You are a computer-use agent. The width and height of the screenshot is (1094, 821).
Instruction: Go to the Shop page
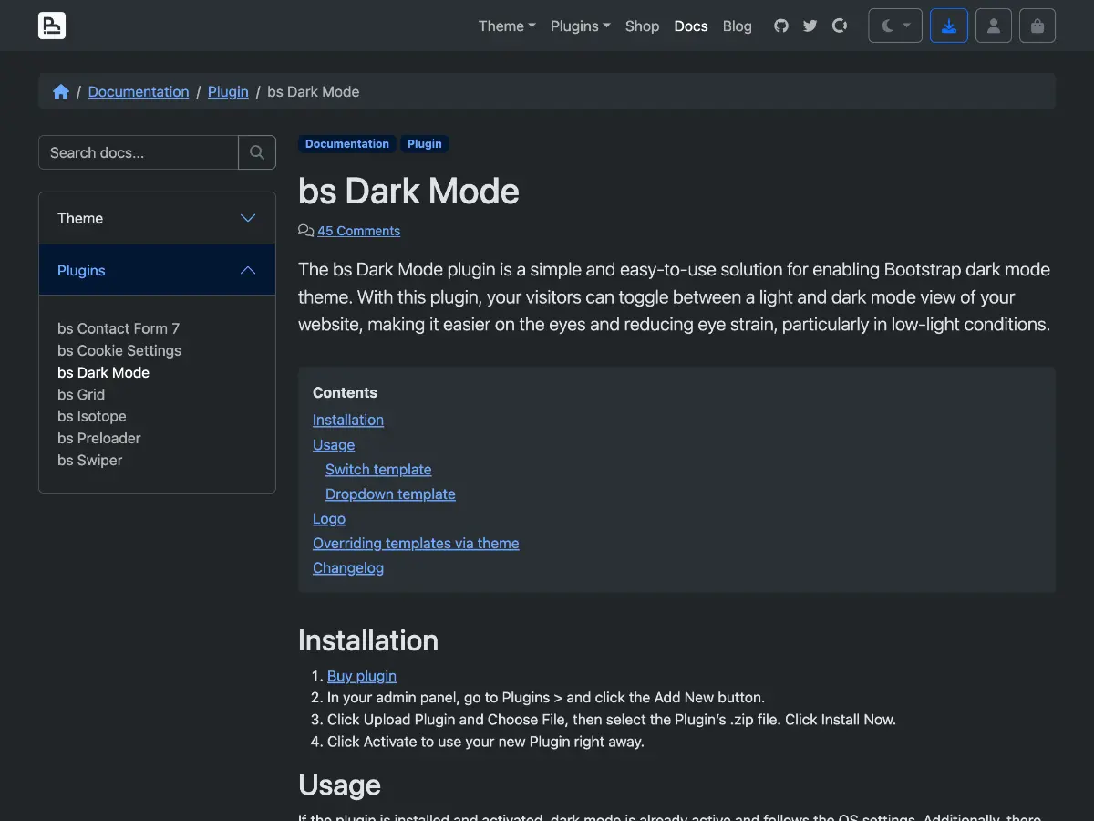(x=642, y=26)
